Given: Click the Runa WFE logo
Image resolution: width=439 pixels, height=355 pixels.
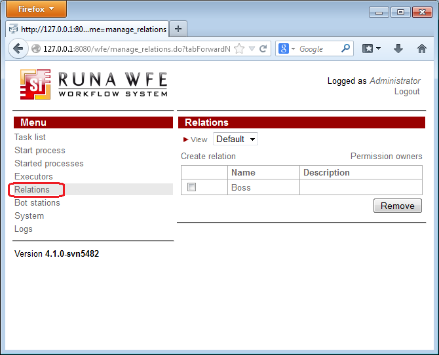Looking at the screenshot, I should 94,84.
